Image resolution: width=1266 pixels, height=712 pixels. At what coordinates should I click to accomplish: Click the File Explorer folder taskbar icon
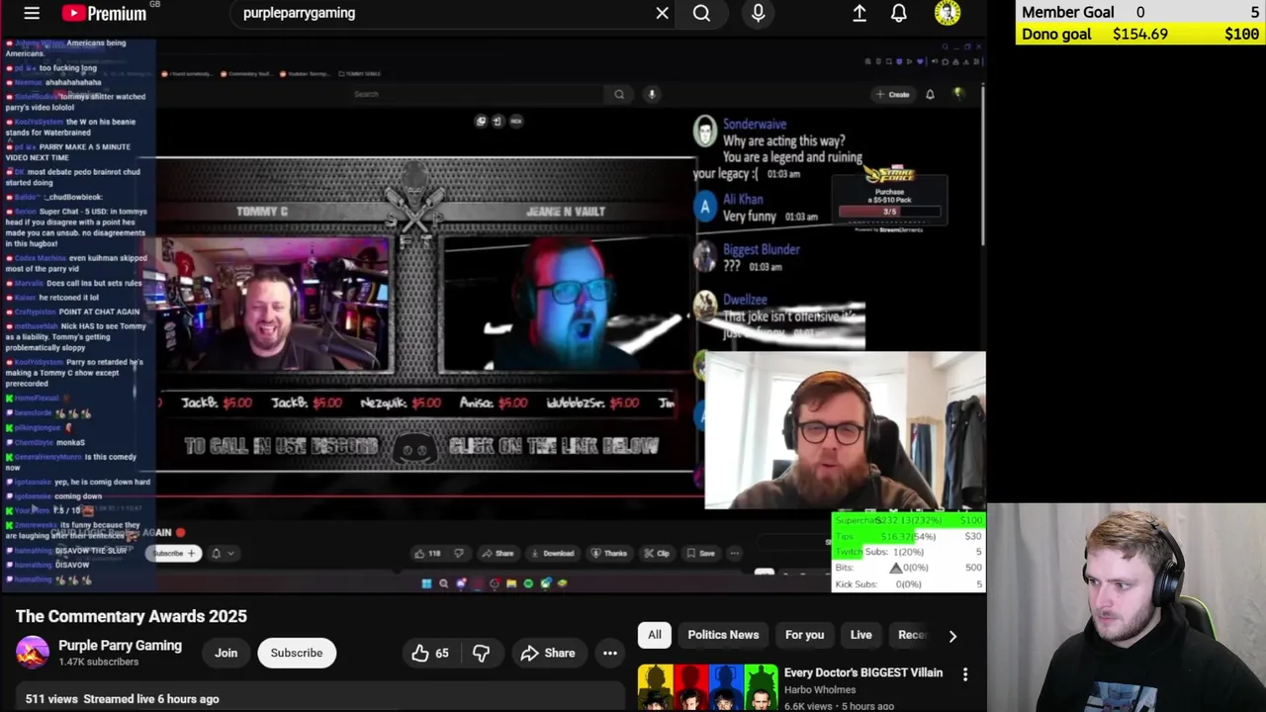click(511, 583)
